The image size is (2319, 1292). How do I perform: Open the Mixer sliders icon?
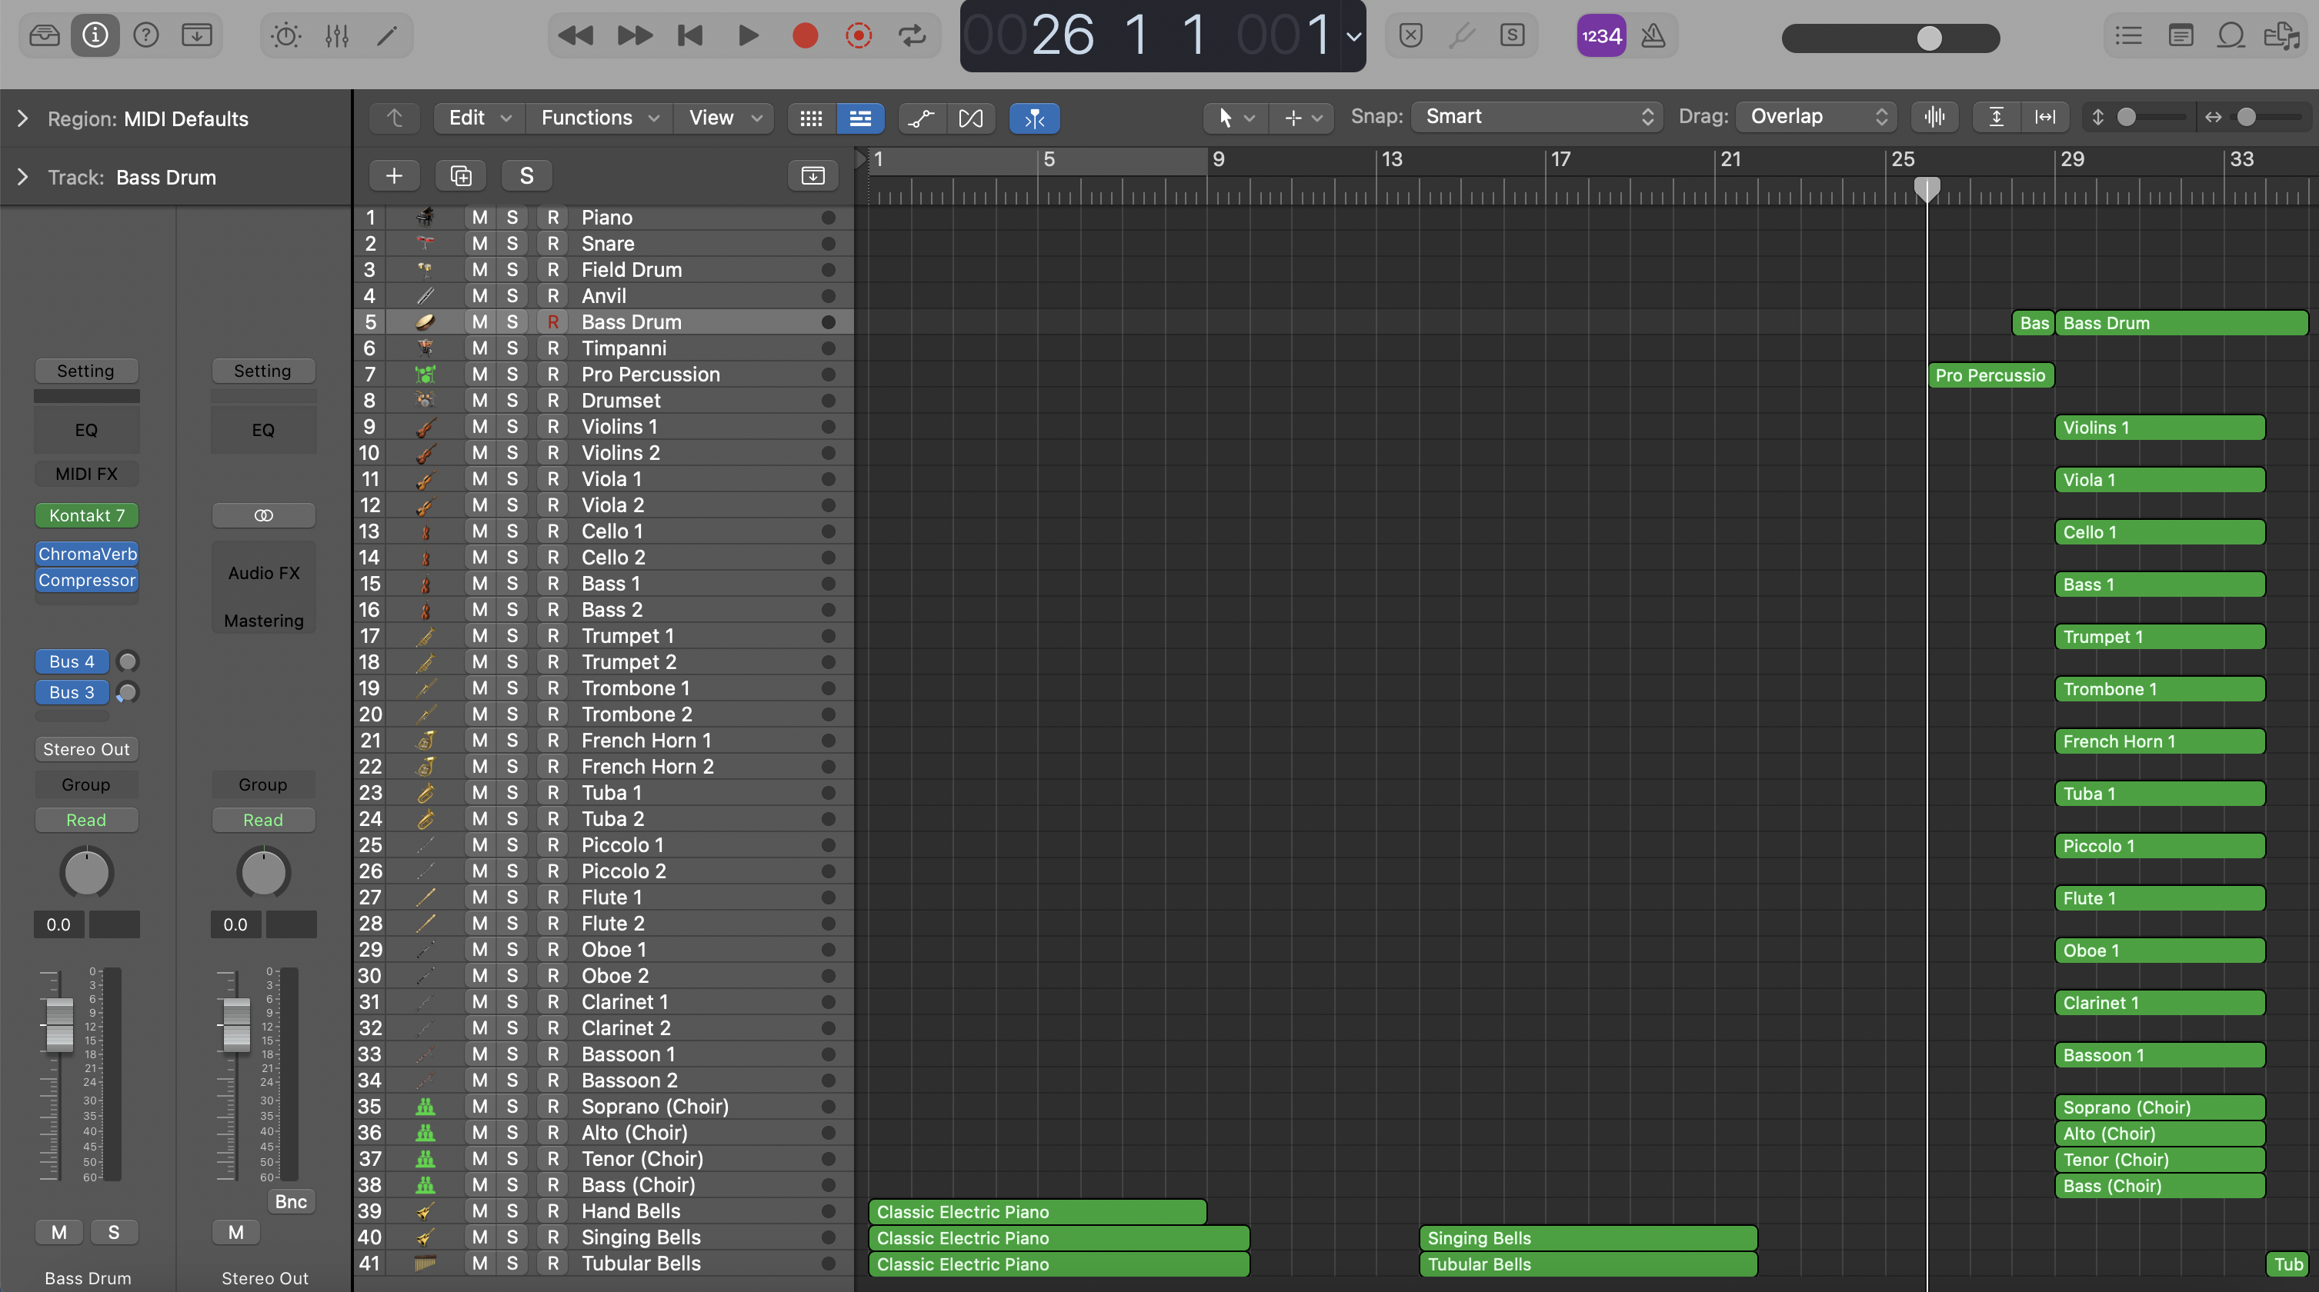[x=337, y=36]
